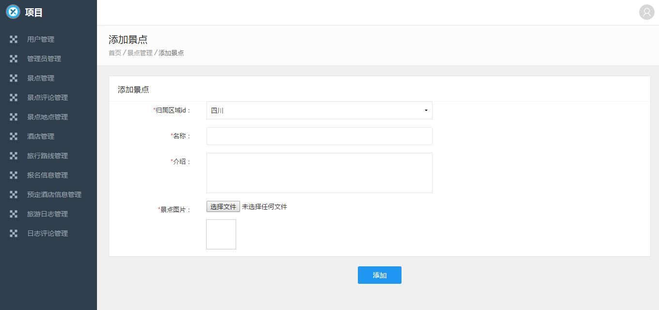The height and width of the screenshot is (310, 659).
Task: Follow the 首页 breadcrumb link
Action: (x=115, y=53)
